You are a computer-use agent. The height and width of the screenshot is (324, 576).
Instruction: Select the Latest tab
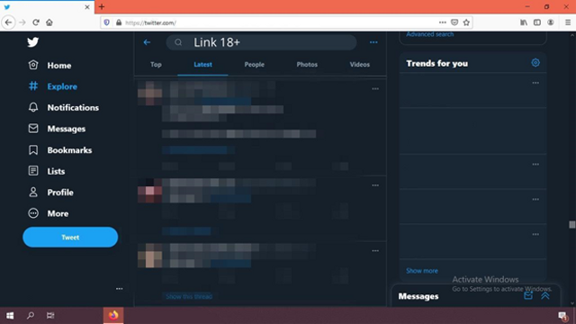(x=202, y=65)
